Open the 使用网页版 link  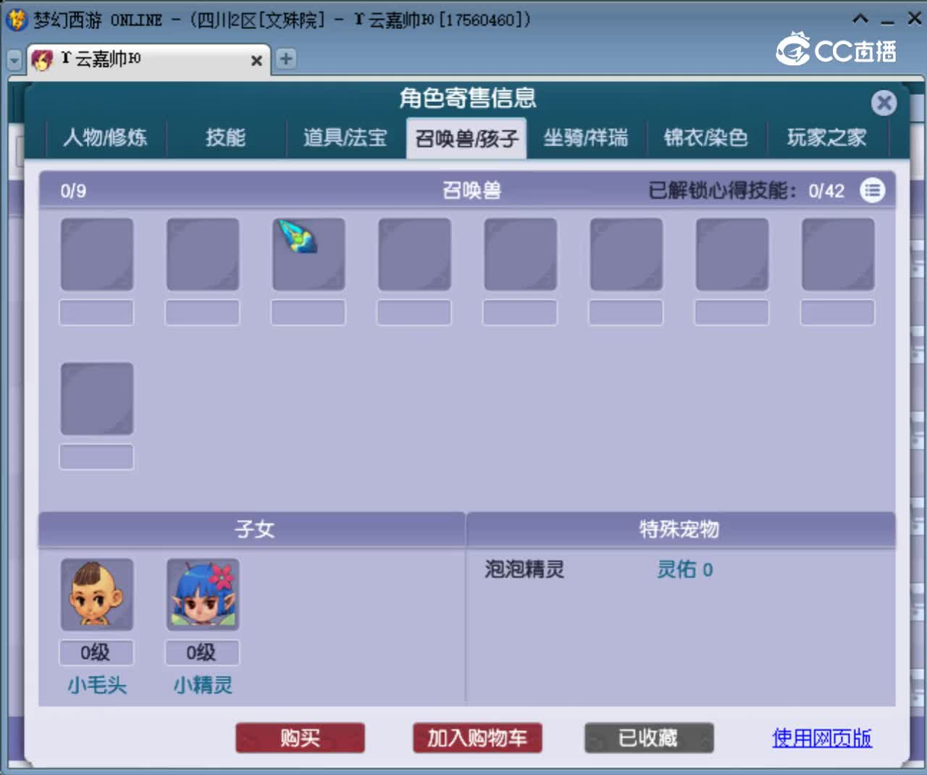(x=822, y=738)
